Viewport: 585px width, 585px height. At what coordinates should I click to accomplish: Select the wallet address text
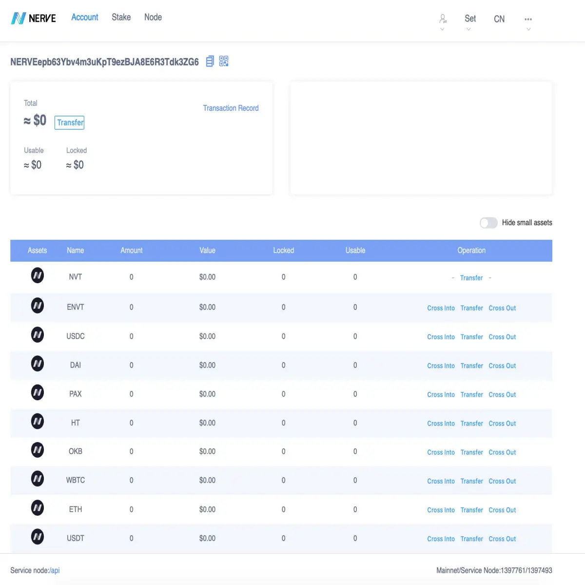pos(104,62)
